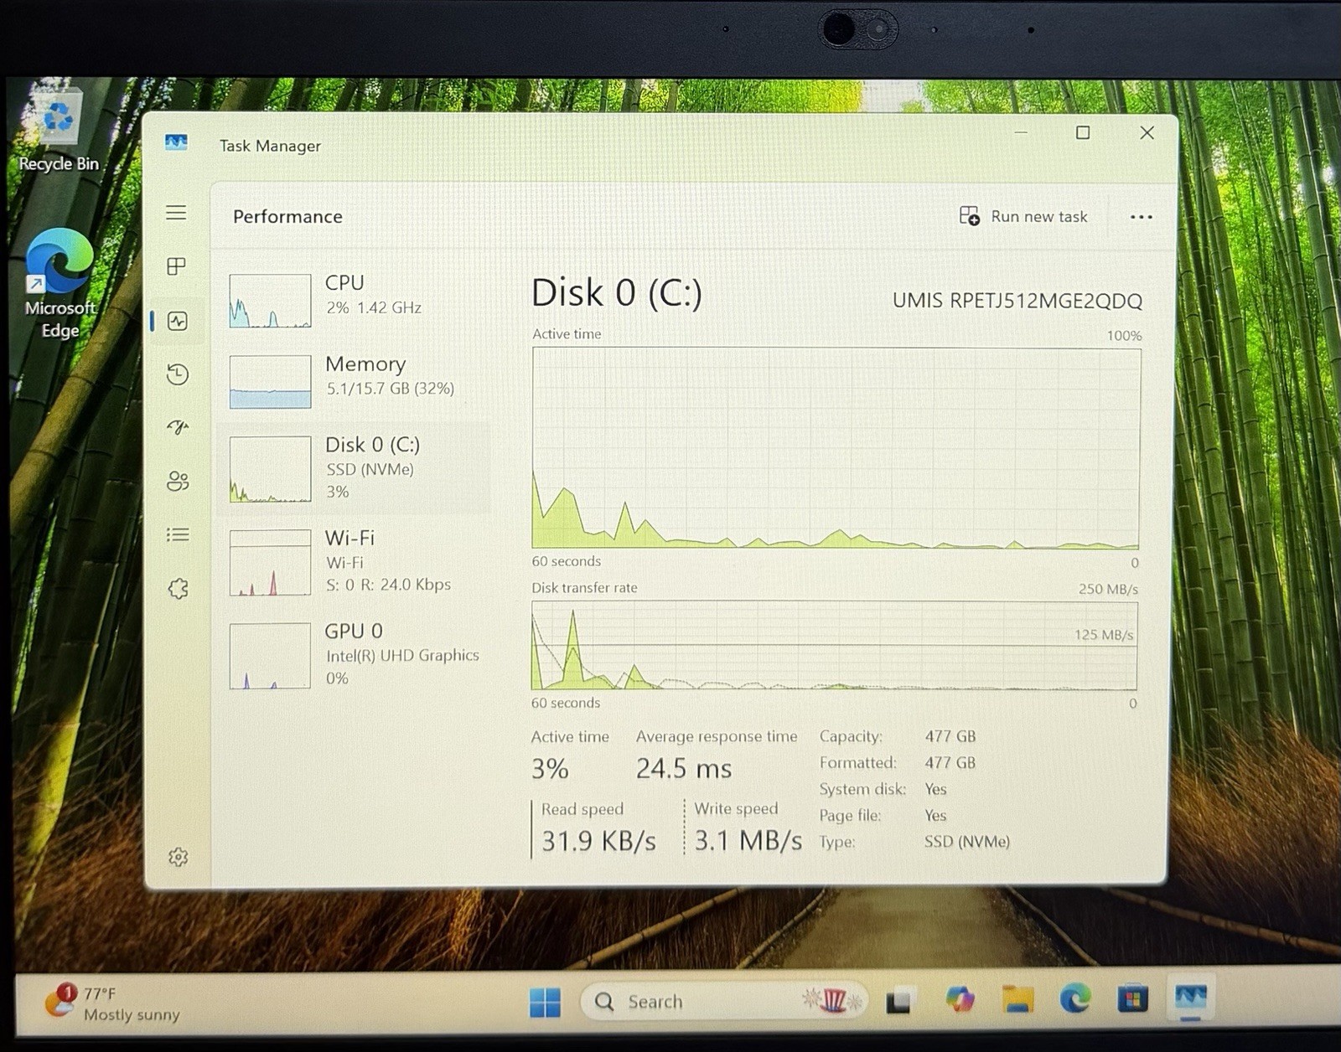The width and height of the screenshot is (1341, 1052).
Task: Go to the Processes page icon
Action: pyautogui.click(x=177, y=266)
